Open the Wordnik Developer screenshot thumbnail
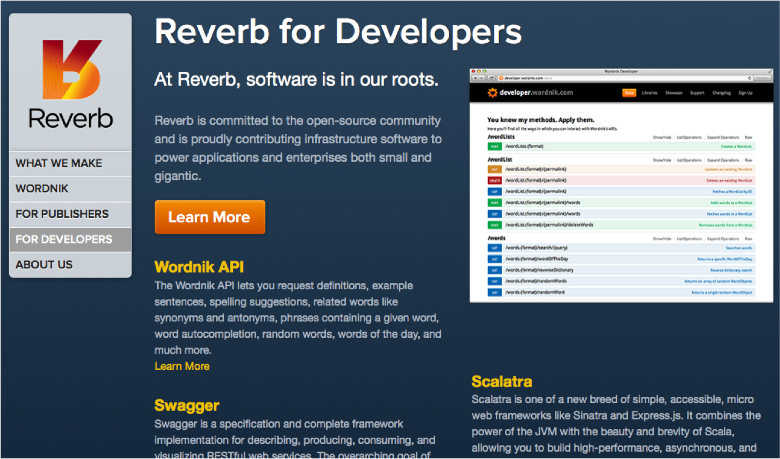Image resolution: width=780 pixels, height=459 pixels. (x=621, y=186)
